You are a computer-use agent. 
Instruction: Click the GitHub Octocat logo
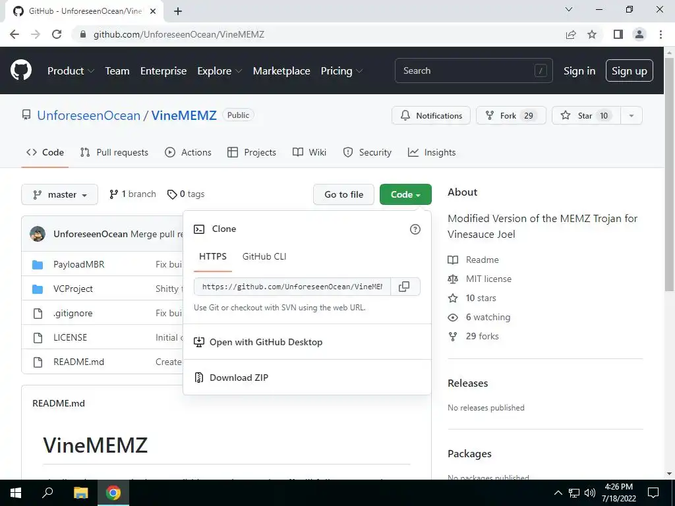(x=21, y=70)
